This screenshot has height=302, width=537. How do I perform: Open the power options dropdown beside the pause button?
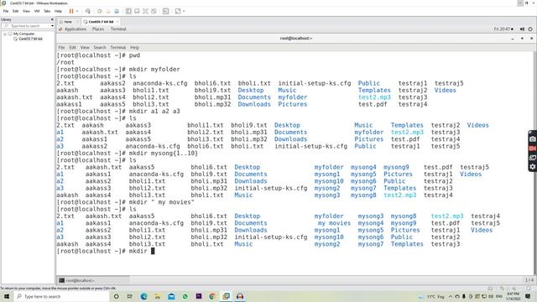pyautogui.click(x=77, y=11)
